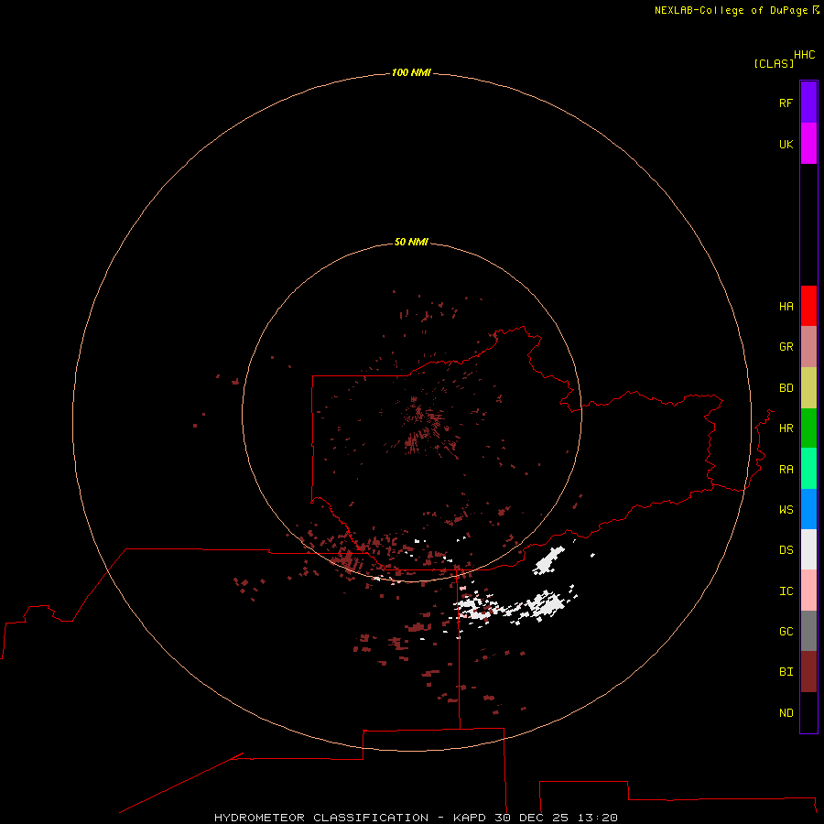Select the GC gray legend swatch

pyautogui.click(x=808, y=631)
